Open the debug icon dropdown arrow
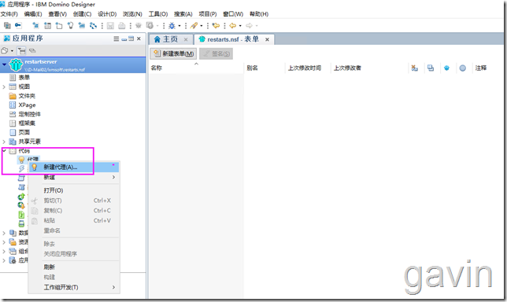This screenshot has width=507, height=302. point(179,26)
